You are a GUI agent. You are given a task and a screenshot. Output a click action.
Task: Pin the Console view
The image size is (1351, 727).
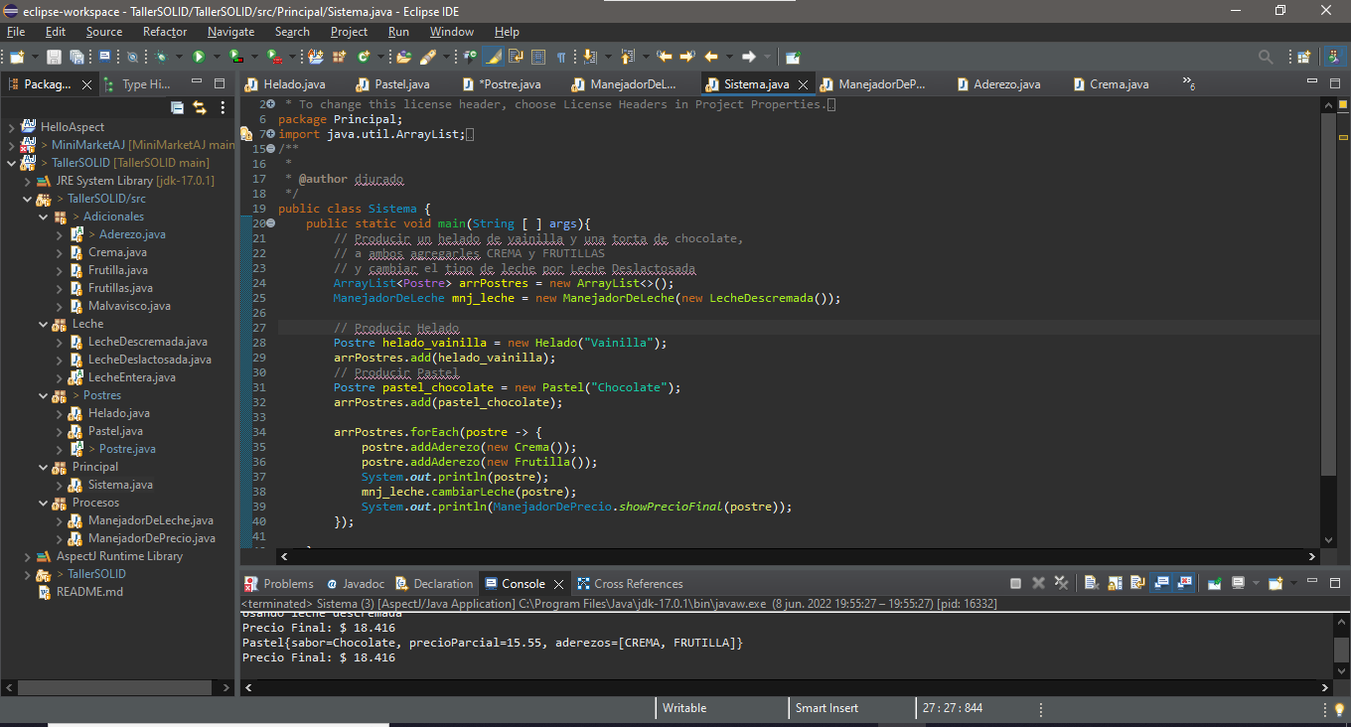point(1214,583)
